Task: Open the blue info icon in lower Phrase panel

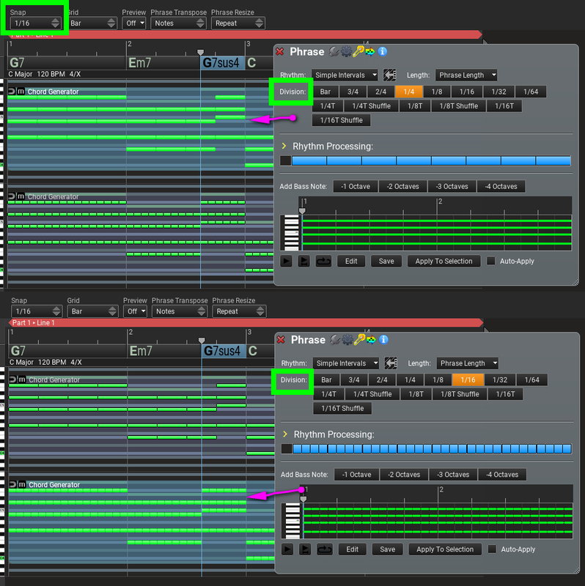Action: tap(383, 339)
